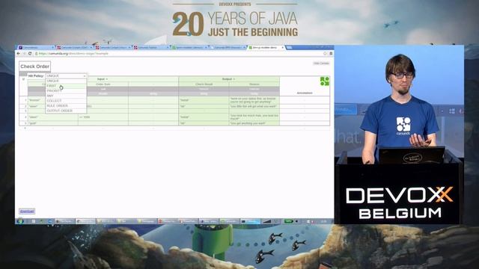Bookmark the page with the star icon
Viewport: 479px width, 269px height.
coord(325,53)
